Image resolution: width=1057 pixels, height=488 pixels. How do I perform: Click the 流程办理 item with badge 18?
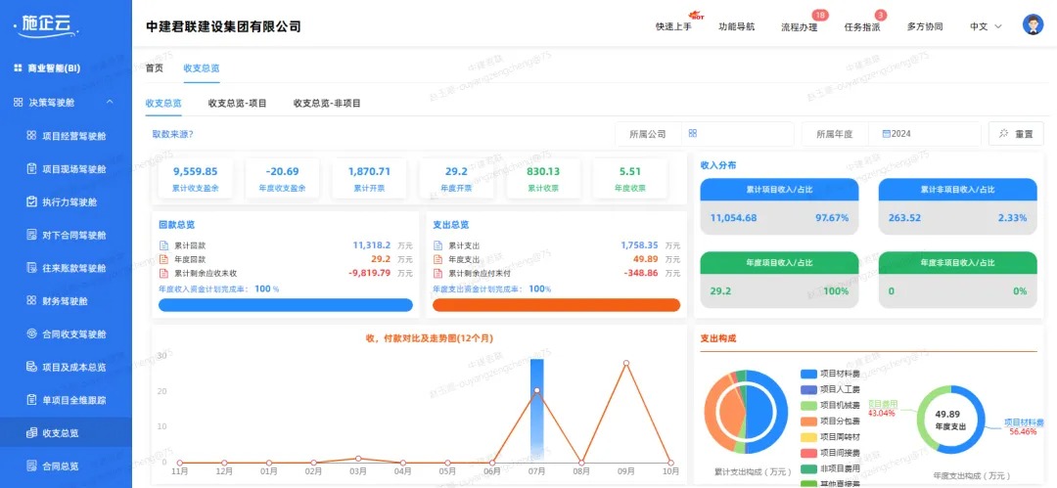pos(799,27)
